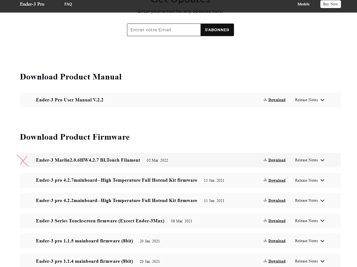Click download icon for 1.1.4 mainboard firmware
This screenshot has height=267, width=357.
(x=265, y=261)
